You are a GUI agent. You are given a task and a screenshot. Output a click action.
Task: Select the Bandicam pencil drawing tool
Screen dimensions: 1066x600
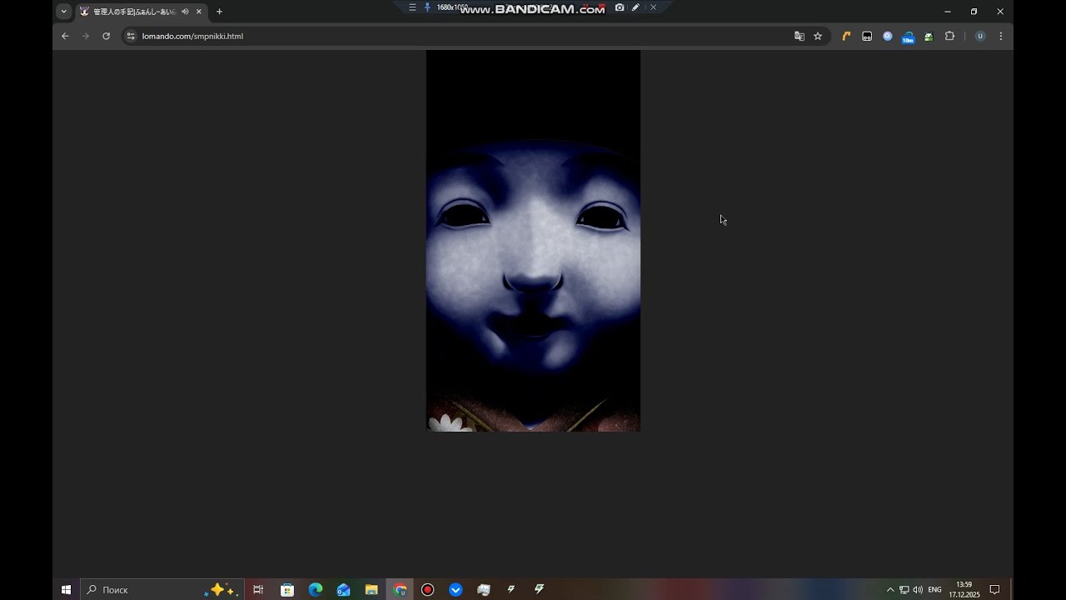point(635,7)
